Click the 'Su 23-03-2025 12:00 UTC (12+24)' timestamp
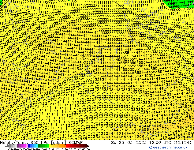This screenshot has width=194, height=150. click(151, 143)
